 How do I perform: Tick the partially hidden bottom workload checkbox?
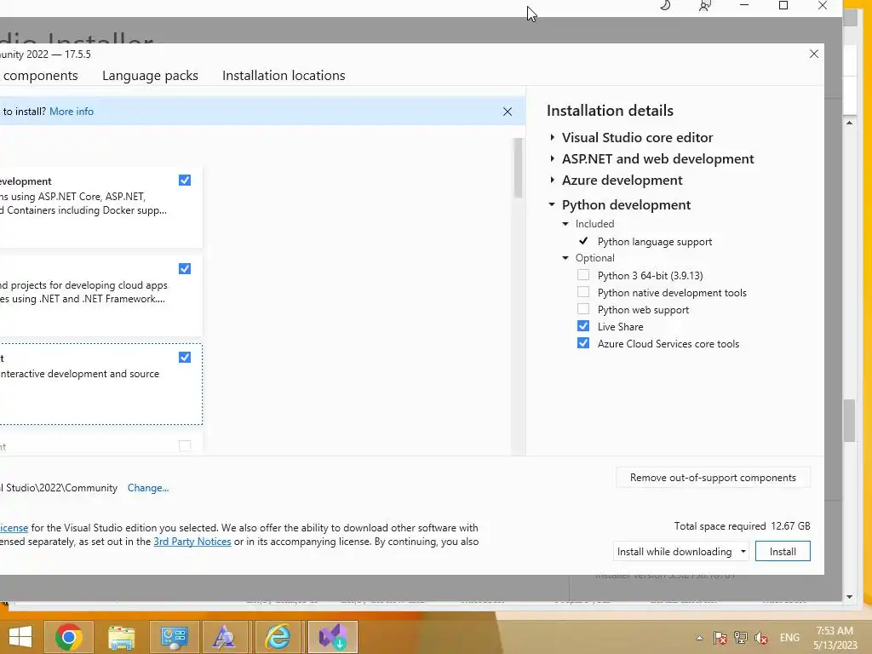[x=185, y=445]
